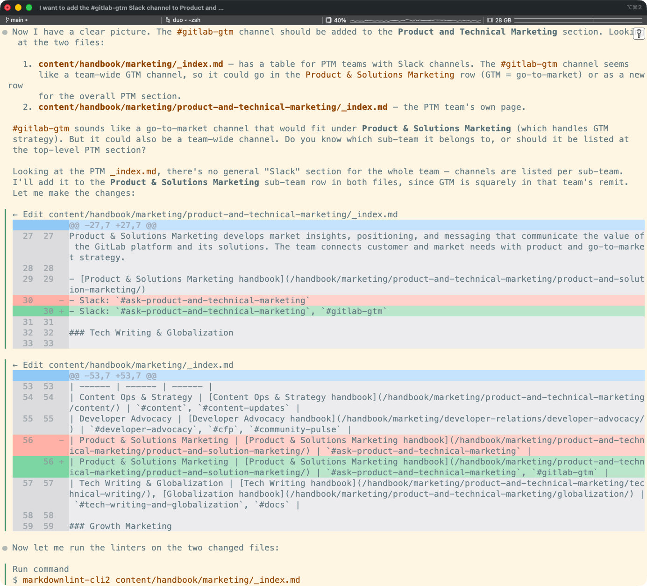Viewport: 647px width, 586px height.
Task: Click the "duo ◂ -zsh" job status item
Action: [183, 20]
